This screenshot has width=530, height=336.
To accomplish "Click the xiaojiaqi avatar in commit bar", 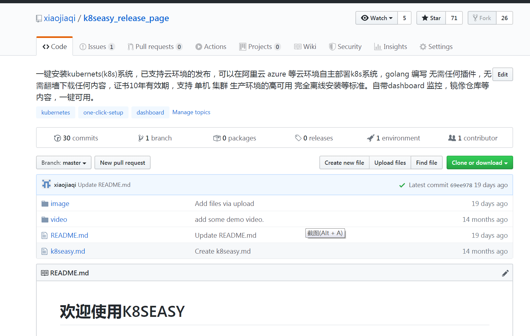I will point(46,184).
